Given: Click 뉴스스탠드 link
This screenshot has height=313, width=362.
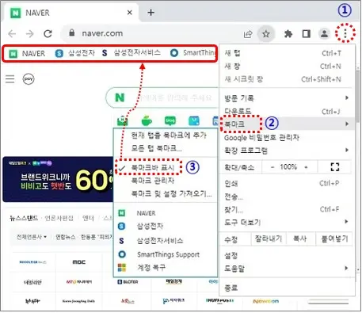Looking at the screenshot, I should point(24,218).
